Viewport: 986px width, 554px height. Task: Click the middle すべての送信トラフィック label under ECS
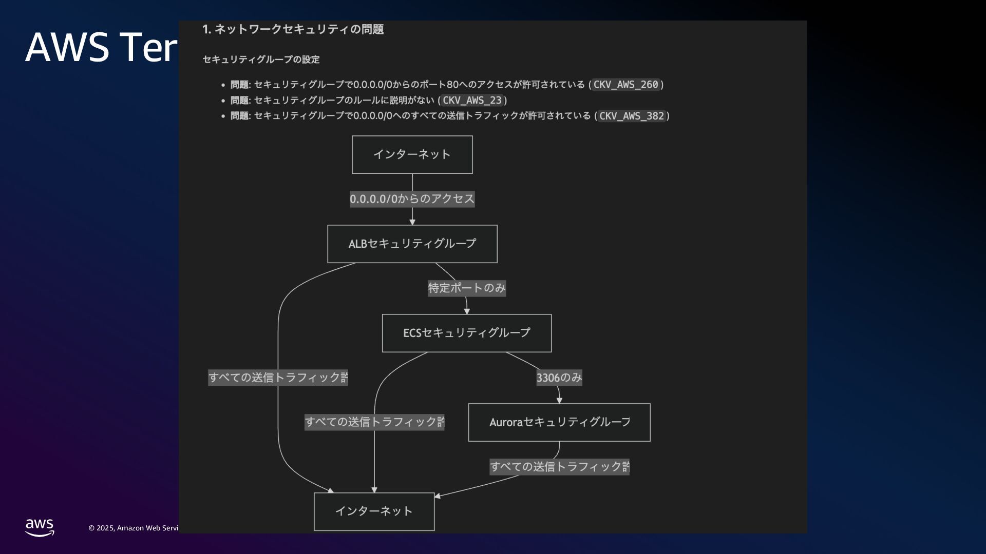pos(374,422)
